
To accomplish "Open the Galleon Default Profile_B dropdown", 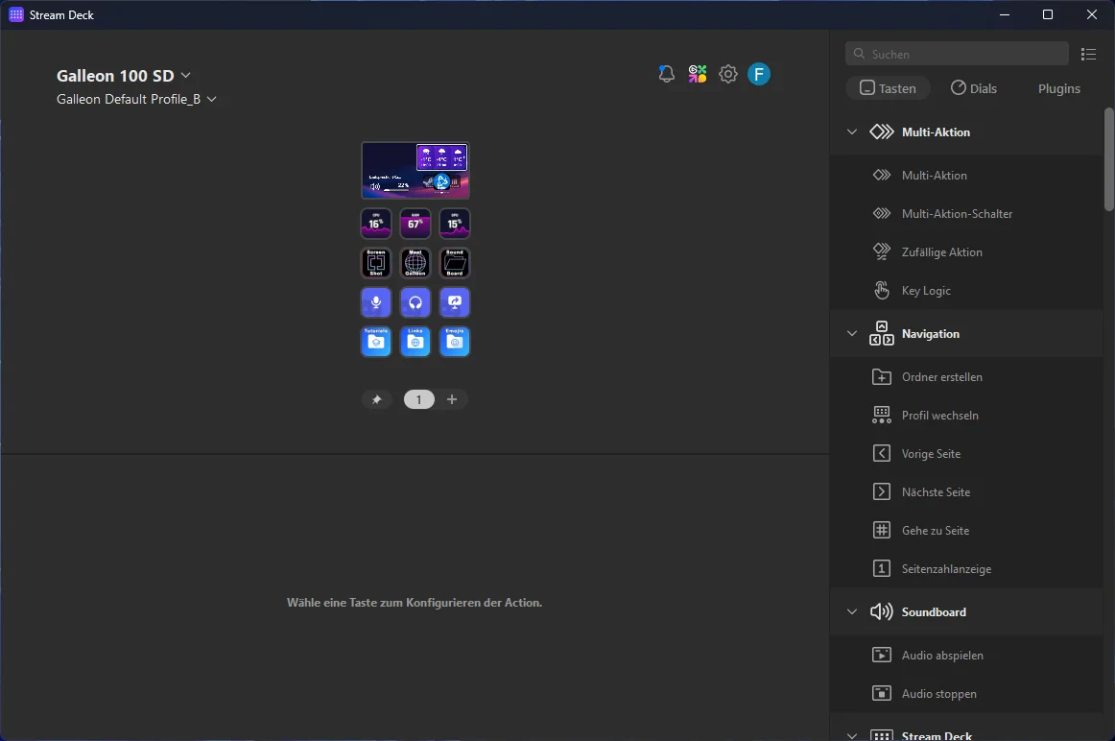I will 211,99.
